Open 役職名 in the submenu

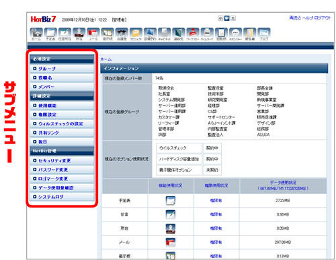(x=62, y=77)
